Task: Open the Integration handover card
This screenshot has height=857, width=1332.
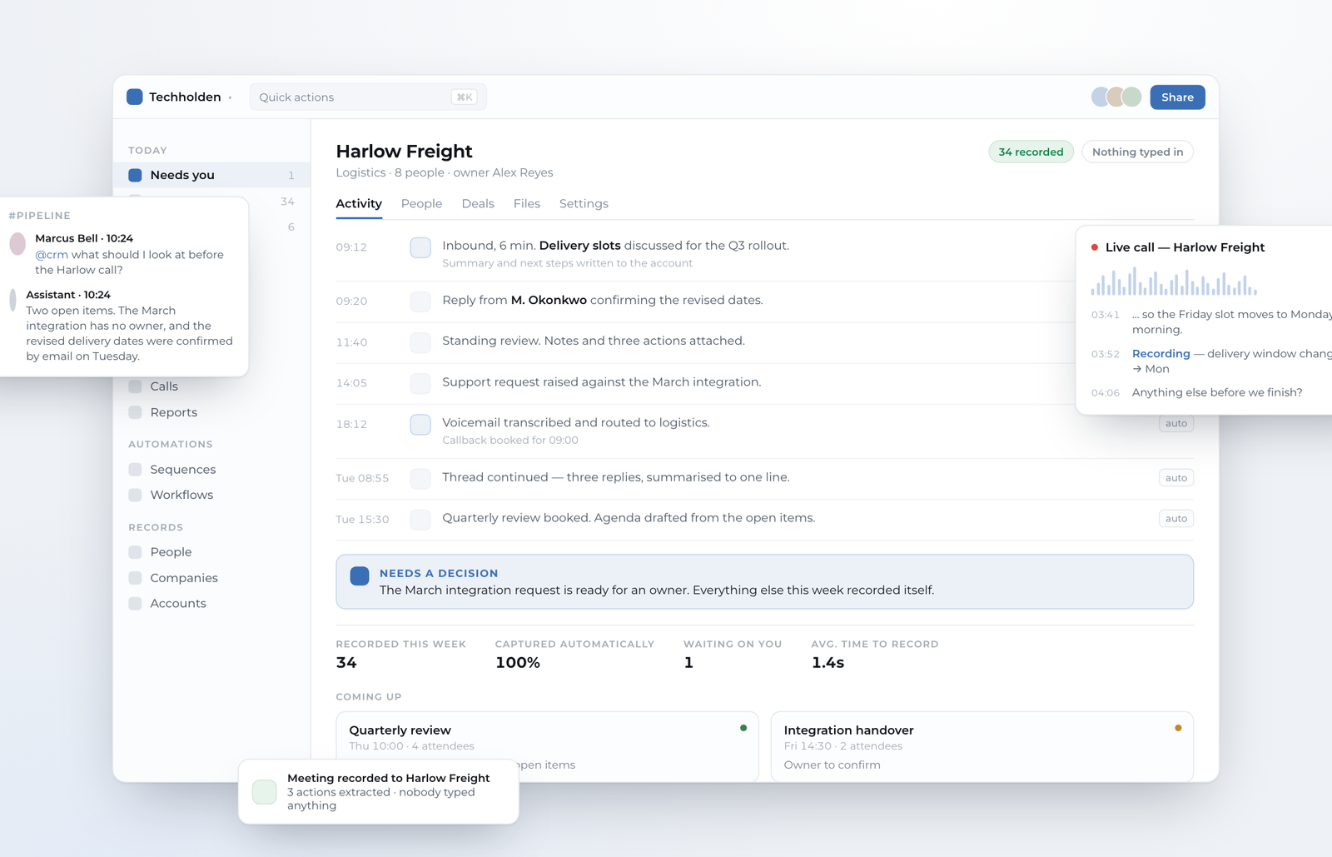Action: pos(982,747)
